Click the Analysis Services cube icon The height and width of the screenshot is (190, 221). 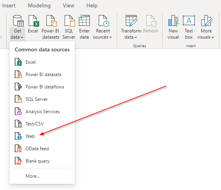18,111
